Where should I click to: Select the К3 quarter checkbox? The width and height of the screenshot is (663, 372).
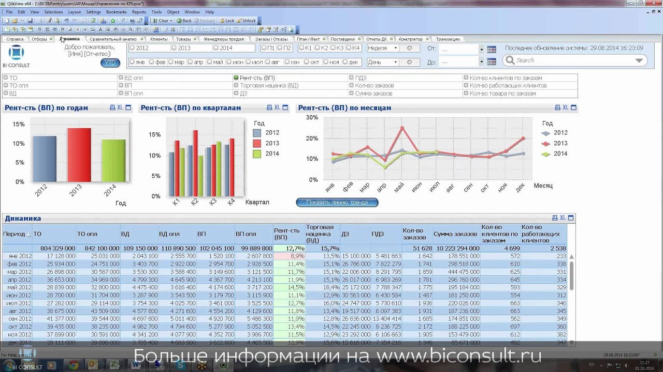(x=333, y=48)
